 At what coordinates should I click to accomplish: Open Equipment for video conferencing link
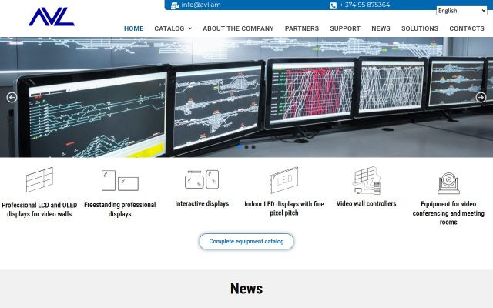tap(448, 213)
